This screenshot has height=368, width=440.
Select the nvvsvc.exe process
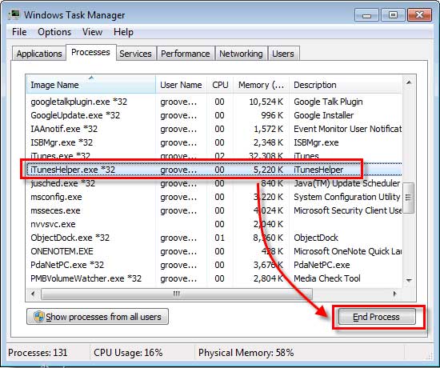pyautogui.click(x=214, y=224)
